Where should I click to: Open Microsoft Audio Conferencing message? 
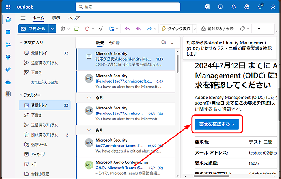(126, 168)
